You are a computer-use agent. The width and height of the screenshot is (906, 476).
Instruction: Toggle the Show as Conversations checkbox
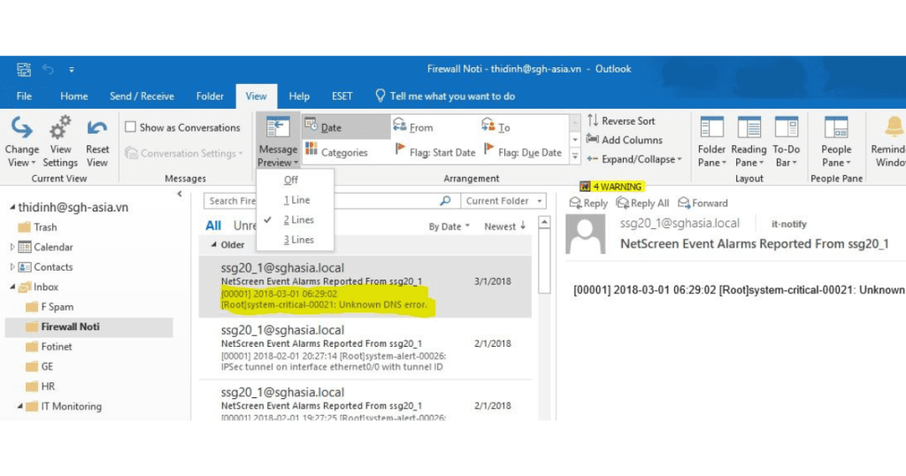click(131, 127)
